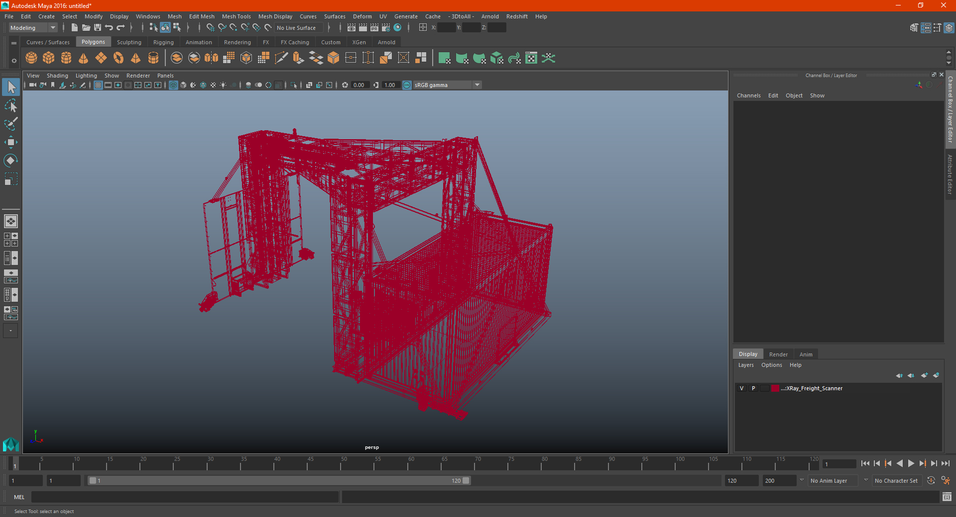This screenshot has width=956, height=517.
Task: Click the snap to grids icon
Action: [x=211, y=28]
